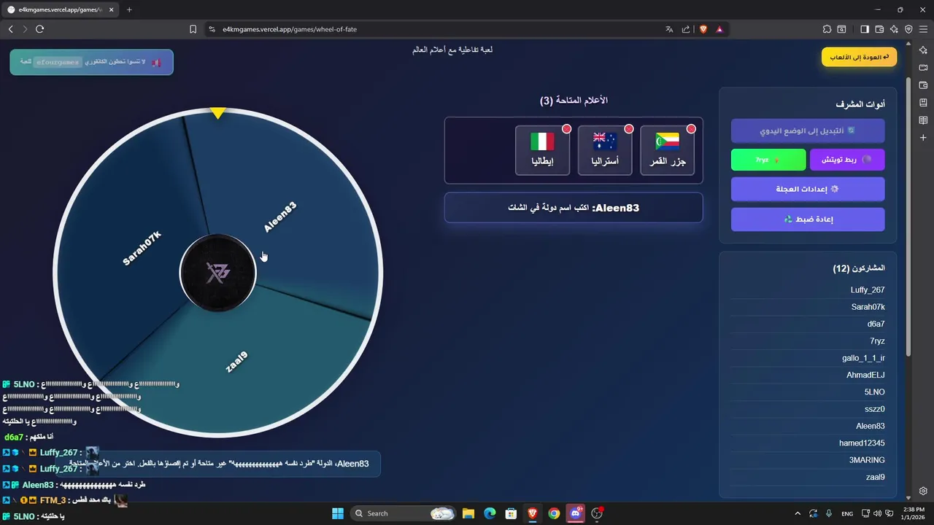Show hidden system tray icons
This screenshot has width=934, height=525.
[797, 513]
